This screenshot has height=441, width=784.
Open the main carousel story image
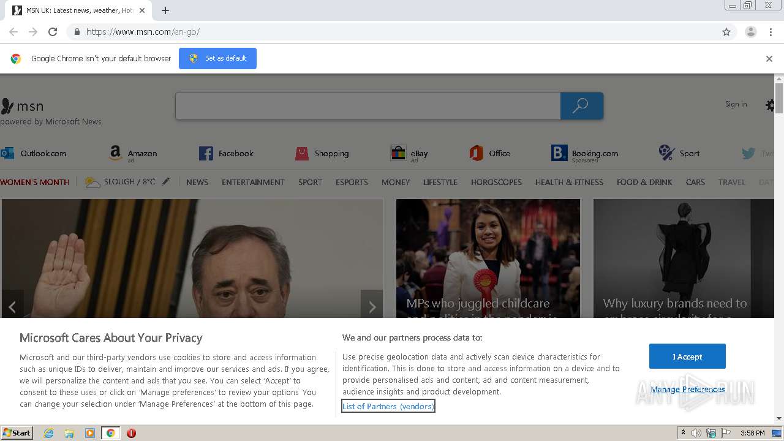pyautogui.click(x=192, y=258)
